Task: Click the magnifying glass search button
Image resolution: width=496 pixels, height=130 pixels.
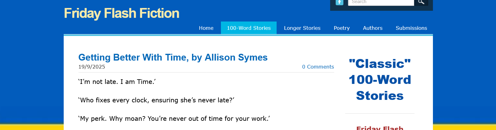Action: tap(421, 2)
